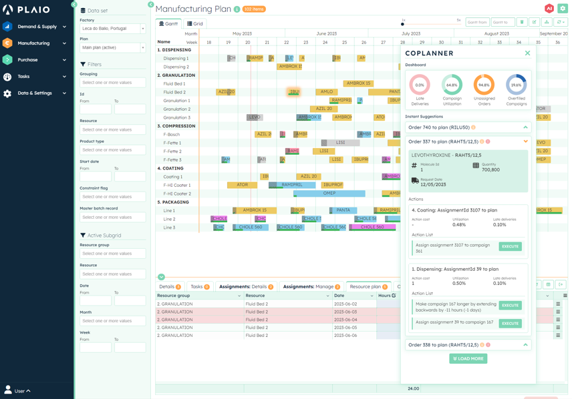Click the Tasks sidebar icon
This screenshot has height=399, width=572.
(7, 77)
